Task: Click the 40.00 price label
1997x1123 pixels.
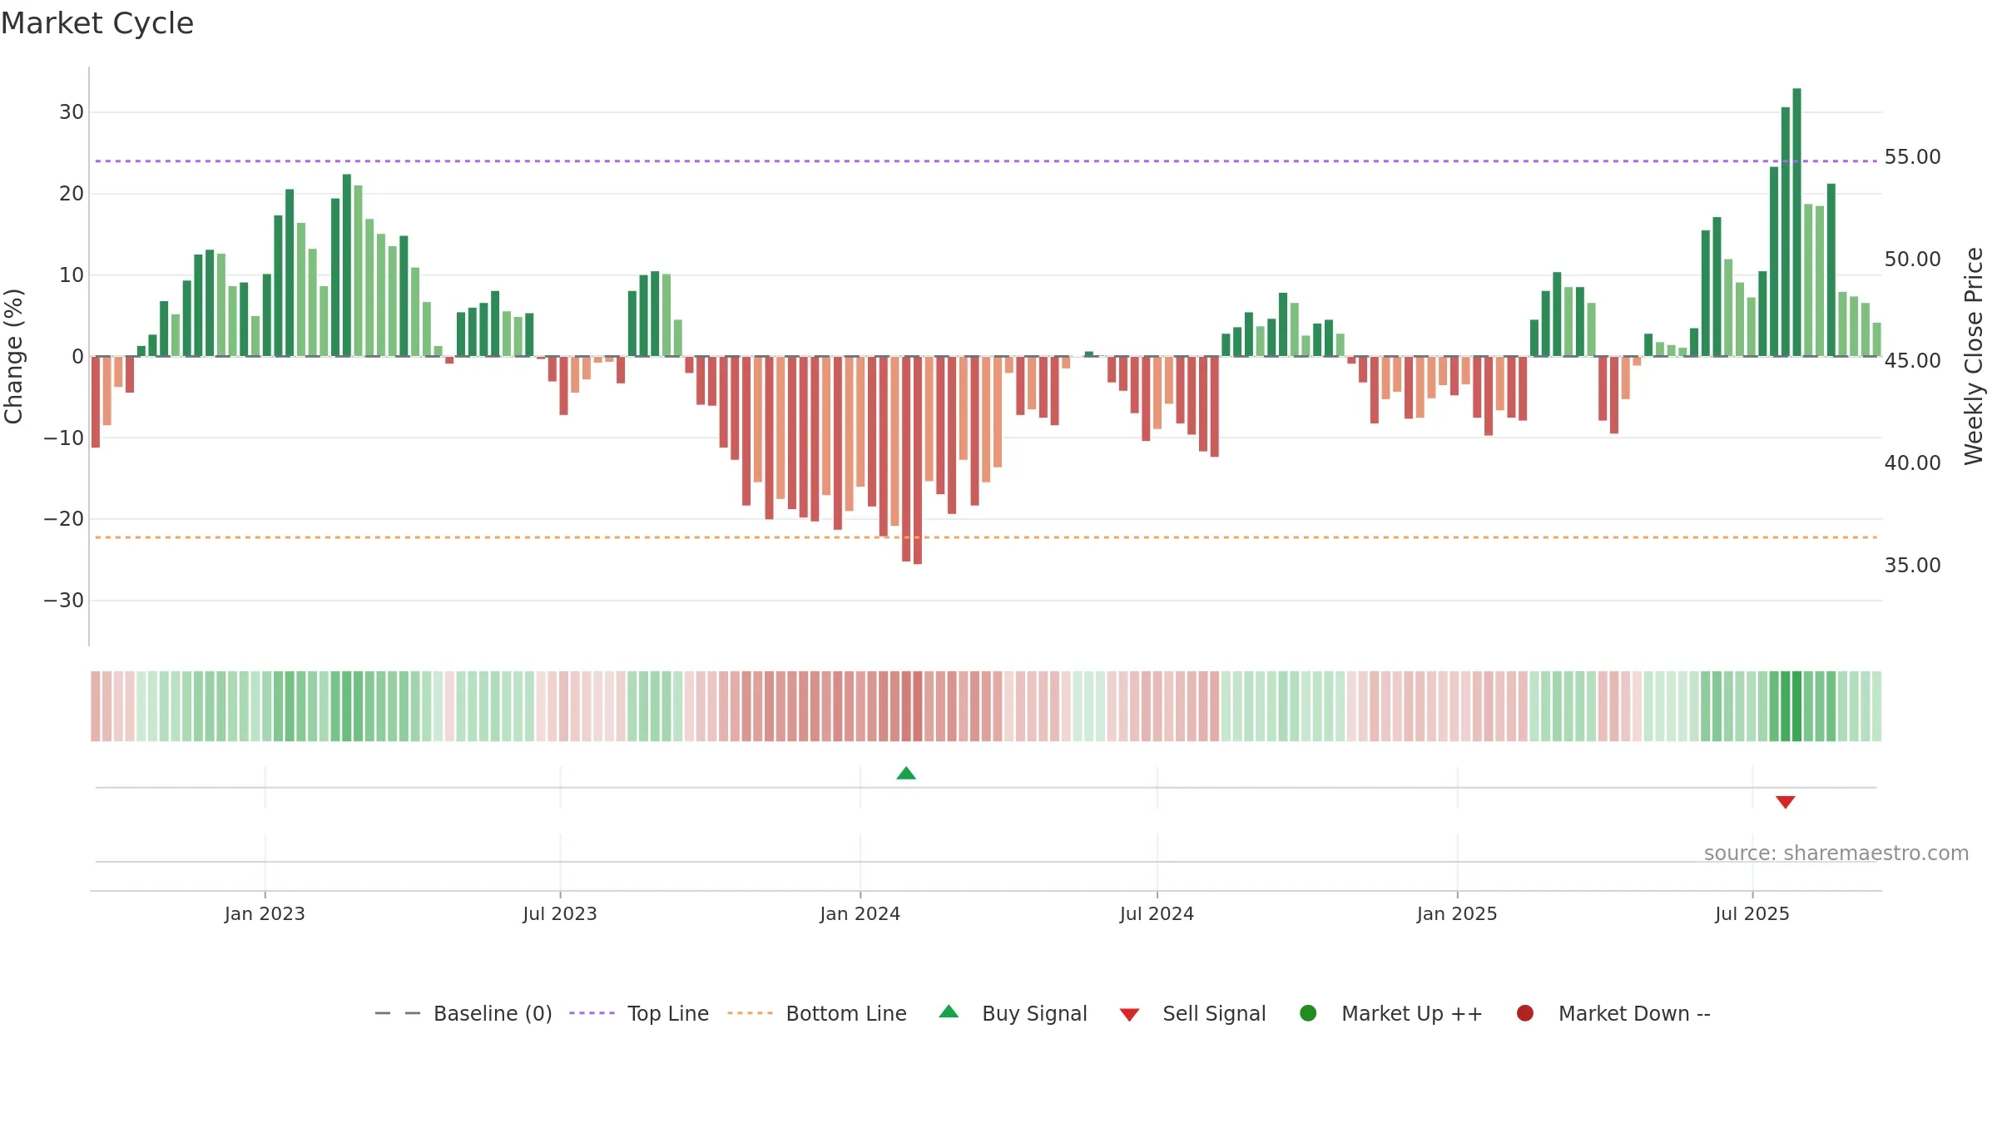Action: coord(1912,463)
